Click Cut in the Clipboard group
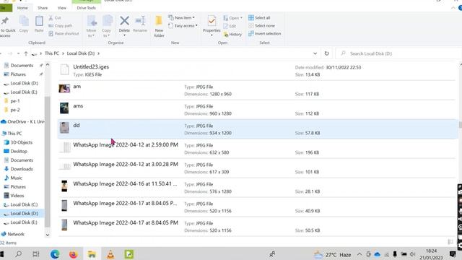The width and height of the screenshot is (462, 260). [55, 18]
